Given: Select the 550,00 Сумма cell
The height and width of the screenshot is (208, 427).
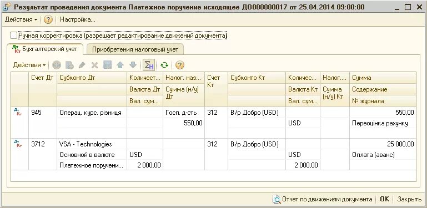Looking at the screenshot, I should 383,112.
